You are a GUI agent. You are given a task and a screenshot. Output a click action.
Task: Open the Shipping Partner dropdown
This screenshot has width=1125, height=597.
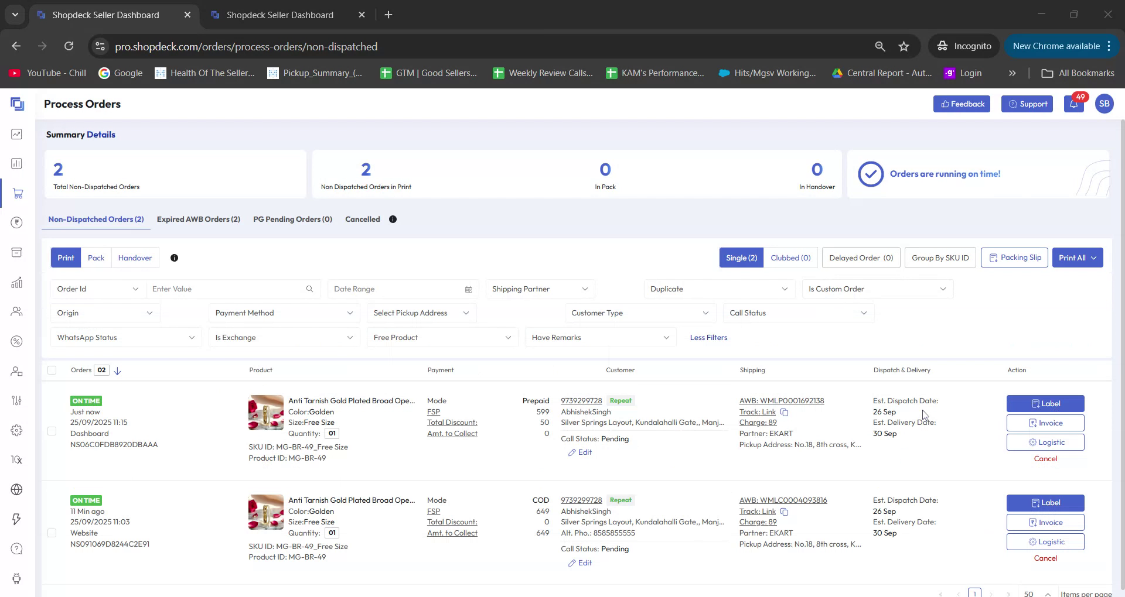(x=539, y=289)
